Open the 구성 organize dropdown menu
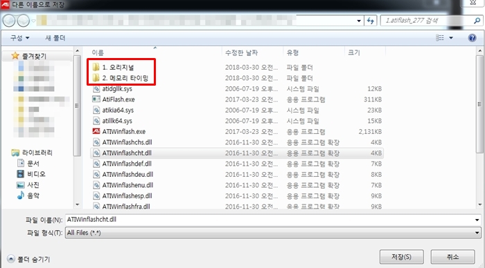The height and width of the screenshot is (268, 485). (x=20, y=37)
